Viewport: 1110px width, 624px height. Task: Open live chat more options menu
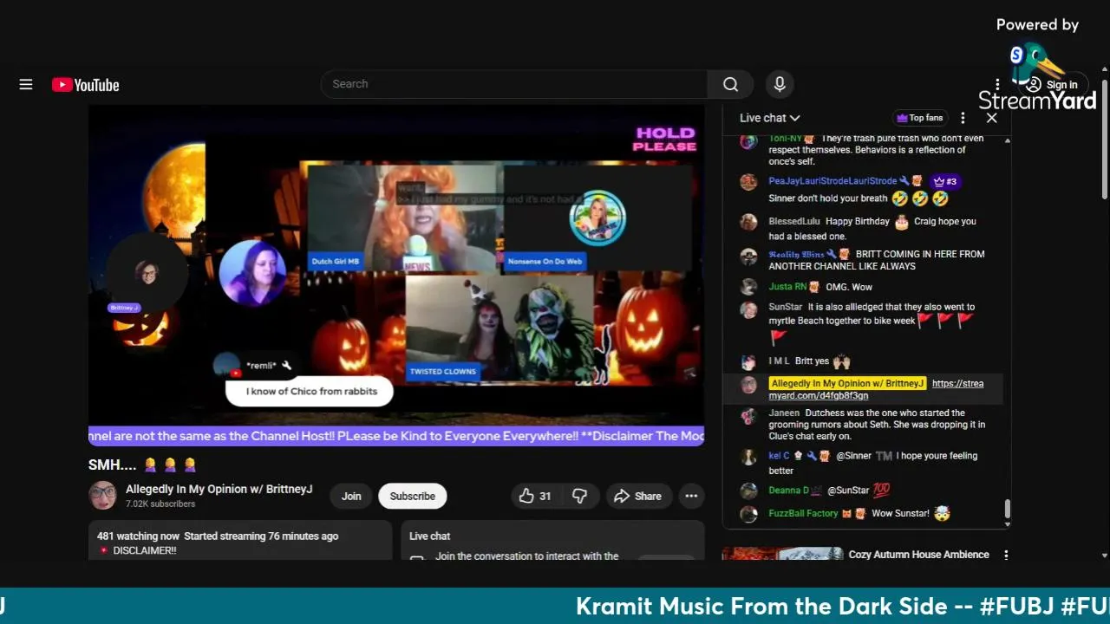pyautogui.click(x=963, y=118)
